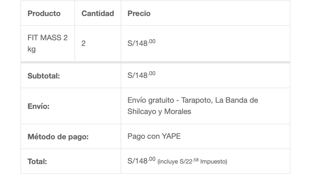Click the Shilcayo y Morales text line
Viewport: 313px width, 186px height.
(159, 111)
